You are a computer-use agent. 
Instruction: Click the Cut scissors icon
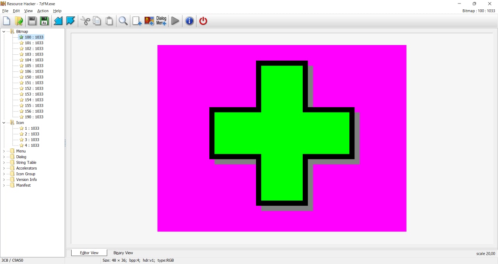[x=85, y=21]
